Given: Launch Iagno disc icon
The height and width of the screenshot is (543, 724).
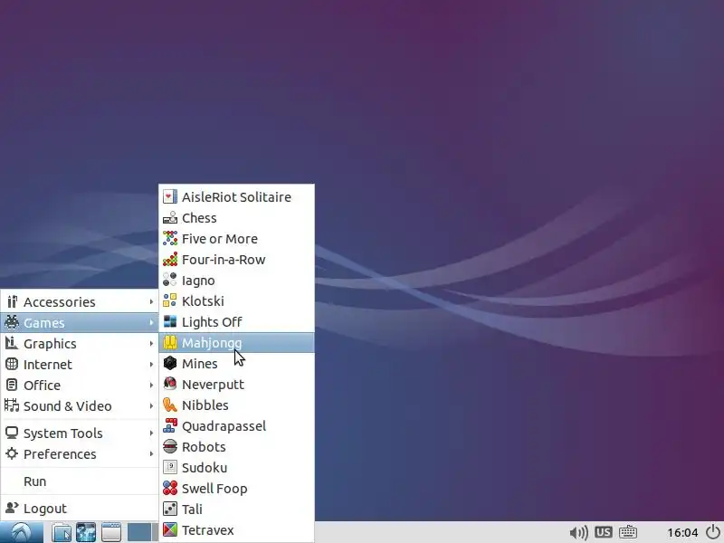Looking at the screenshot, I should pyautogui.click(x=170, y=281).
